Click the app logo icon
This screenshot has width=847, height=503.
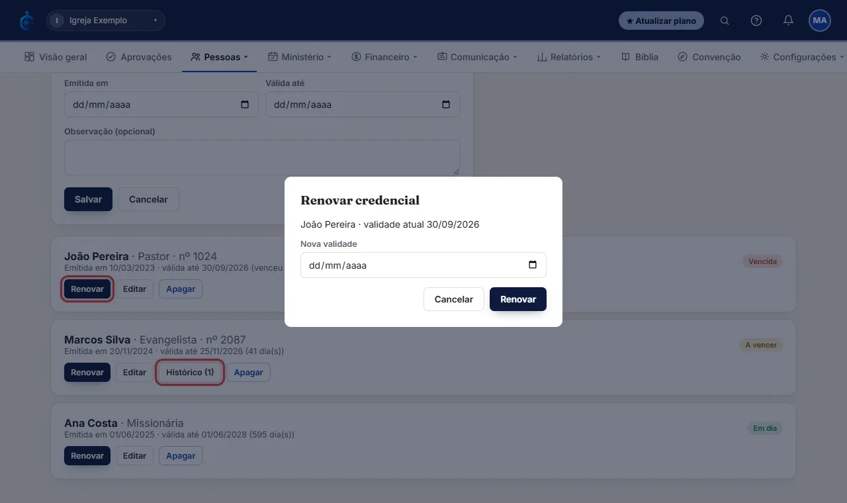[26, 21]
